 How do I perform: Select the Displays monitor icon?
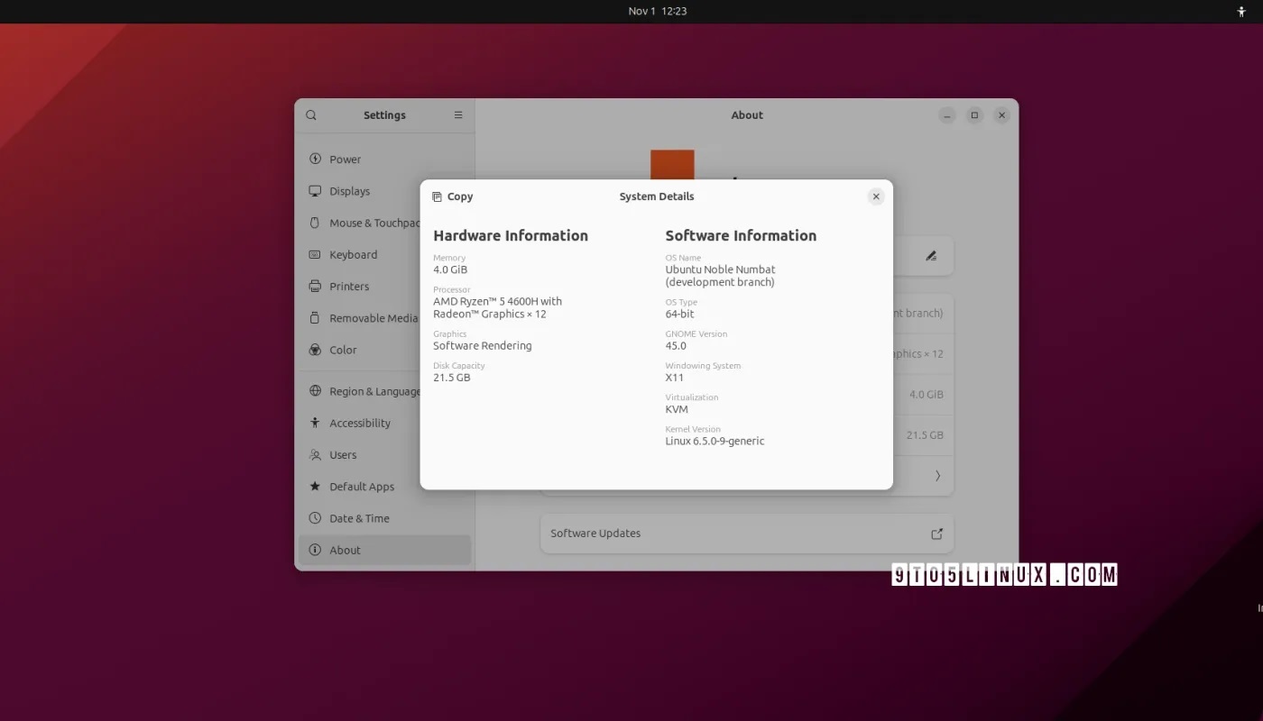(315, 191)
